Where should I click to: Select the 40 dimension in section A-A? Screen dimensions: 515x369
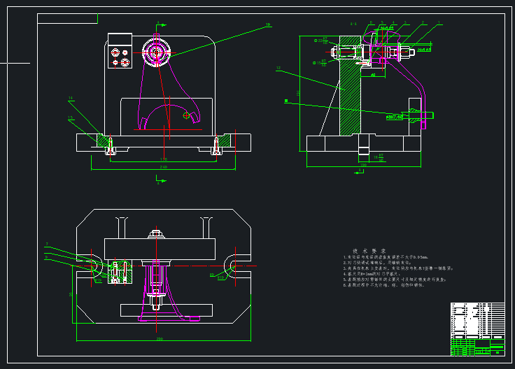(373, 75)
